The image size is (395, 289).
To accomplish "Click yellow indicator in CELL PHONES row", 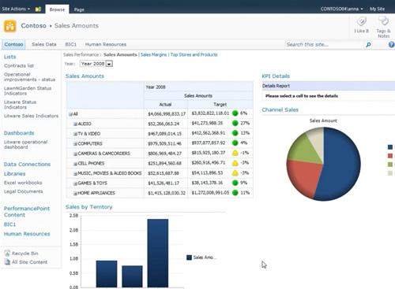I will [x=235, y=163].
